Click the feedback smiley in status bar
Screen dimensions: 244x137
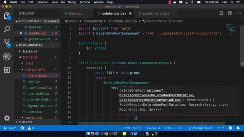click(x=230, y=128)
